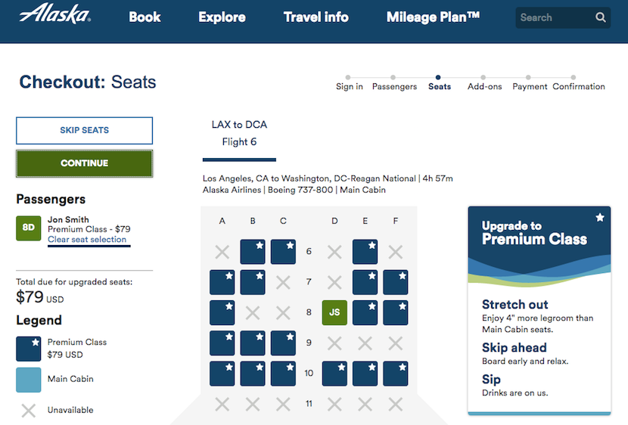Screen dimensions: 628x425
Task: Click into the Search field
Action: pos(554,17)
